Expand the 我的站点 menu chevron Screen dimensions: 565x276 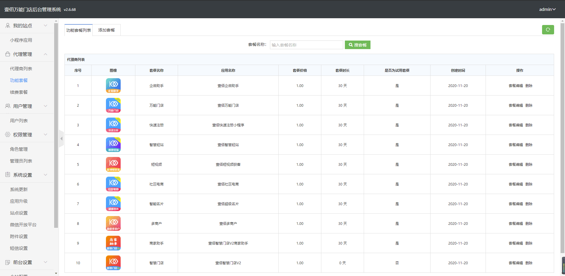(x=46, y=26)
